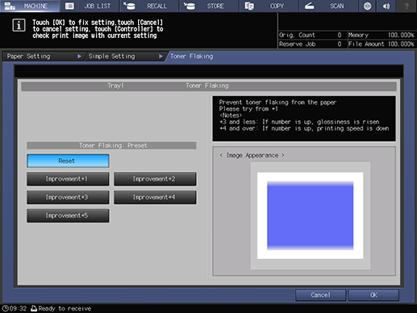The width and height of the screenshot is (417, 313).
Task: Open the RECALL tab
Action: (149, 6)
